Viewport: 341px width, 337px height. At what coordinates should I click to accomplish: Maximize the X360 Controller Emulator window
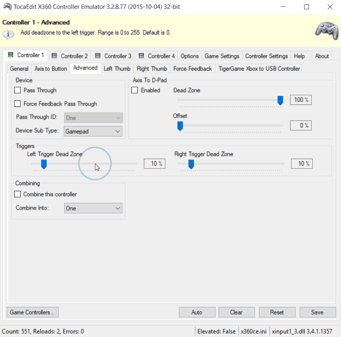[307, 7]
